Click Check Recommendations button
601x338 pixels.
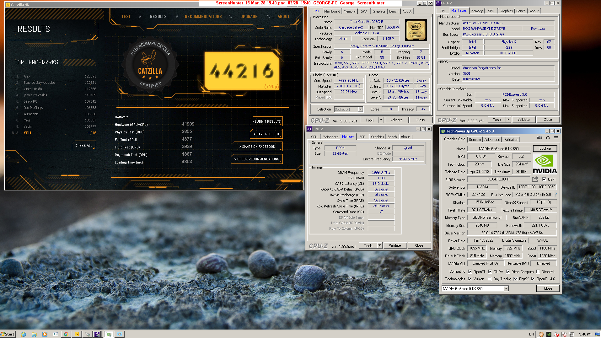257,159
